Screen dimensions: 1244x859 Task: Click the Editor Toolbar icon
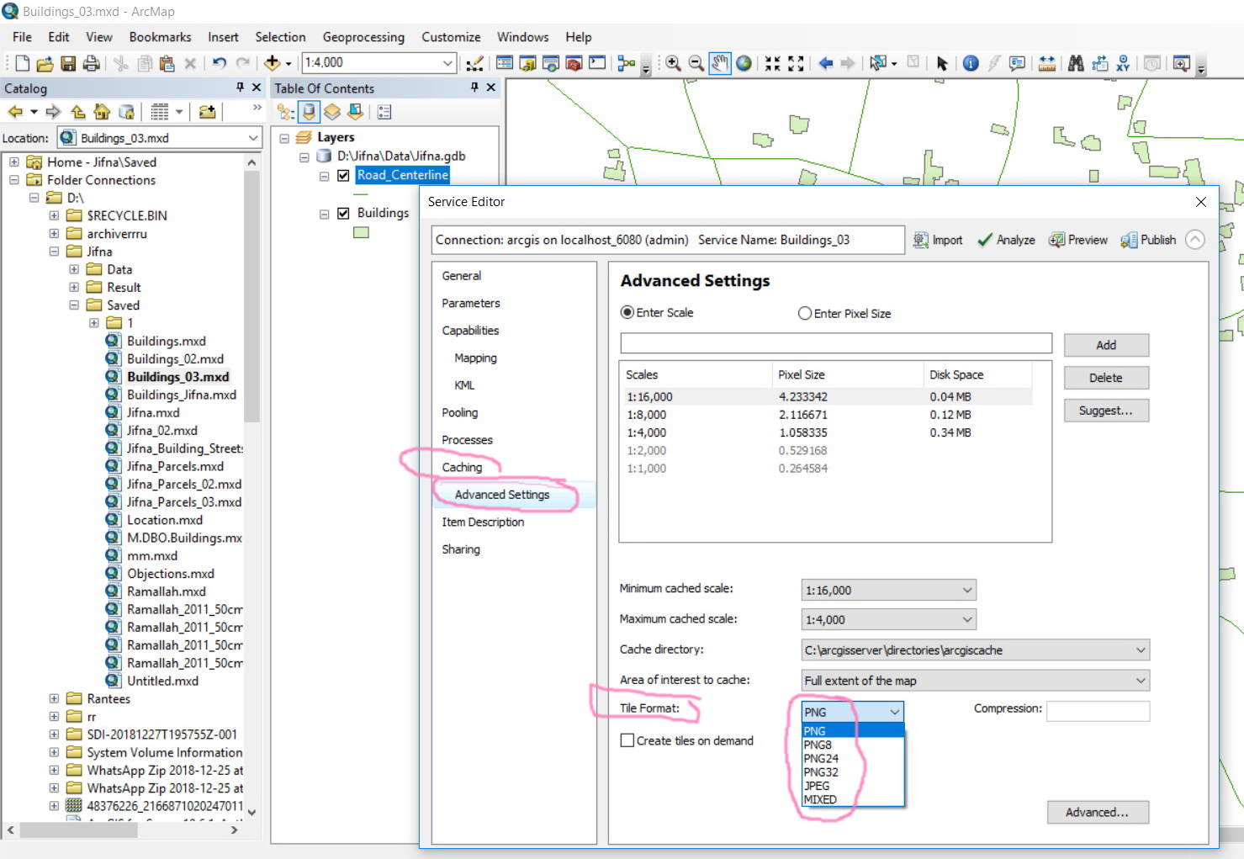[475, 63]
